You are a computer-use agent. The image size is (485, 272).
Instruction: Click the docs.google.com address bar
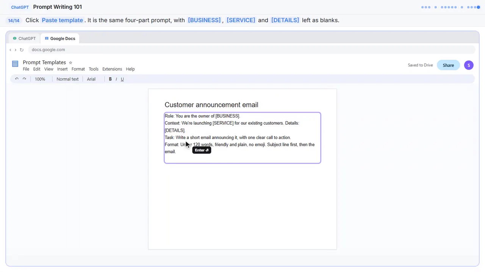[252, 50]
